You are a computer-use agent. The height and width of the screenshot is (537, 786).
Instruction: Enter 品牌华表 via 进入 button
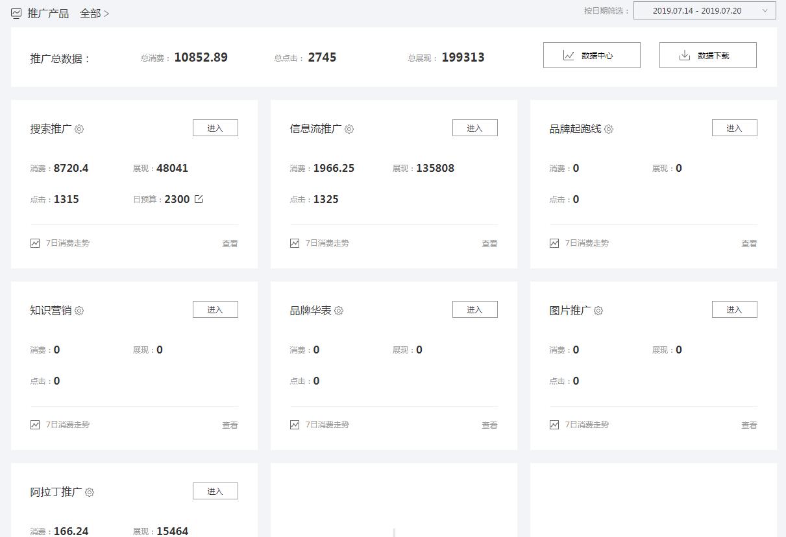coord(475,309)
